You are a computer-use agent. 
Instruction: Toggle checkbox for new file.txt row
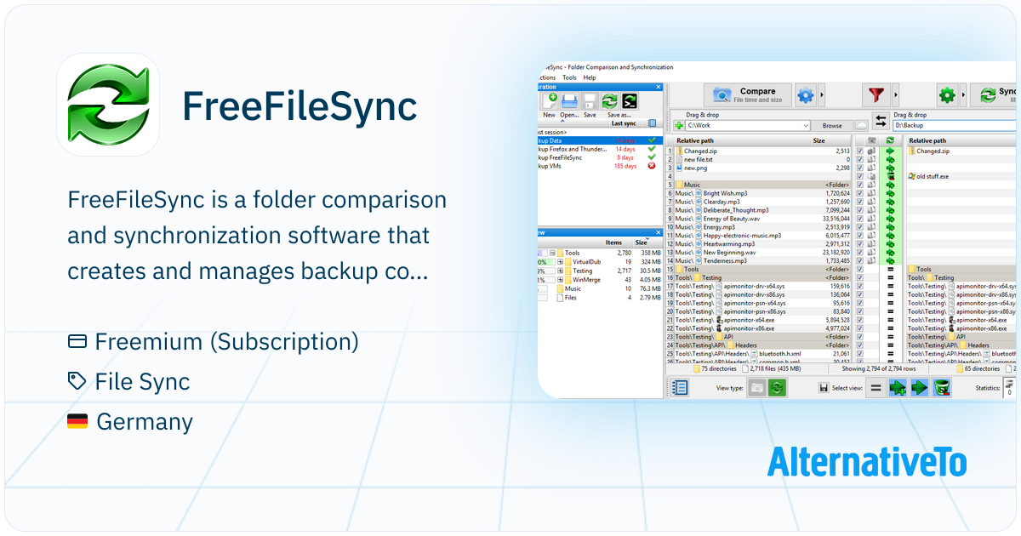pyautogui.click(x=860, y=159)
